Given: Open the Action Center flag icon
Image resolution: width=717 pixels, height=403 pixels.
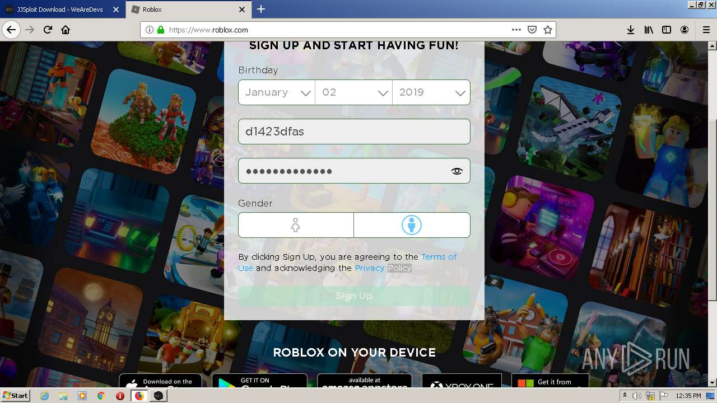Looking at the screenshot, I should coord(664,396).
